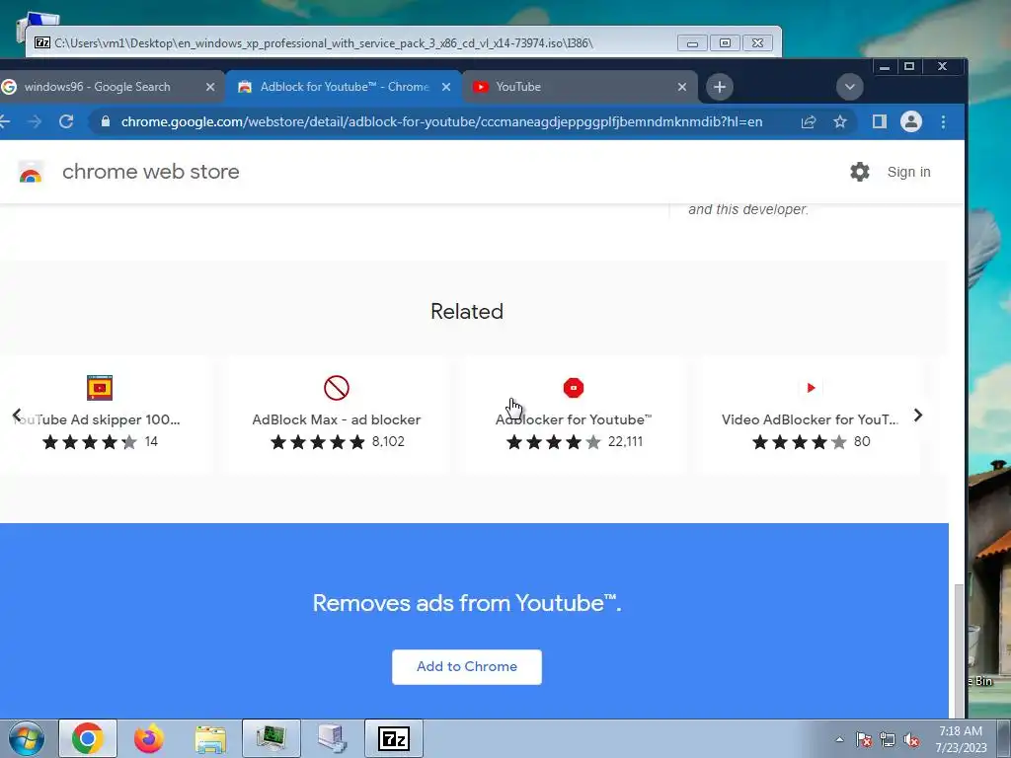Open AdBlock Max - ad blocker title
Screen dimensions: 1011x758
pos(337,419)
